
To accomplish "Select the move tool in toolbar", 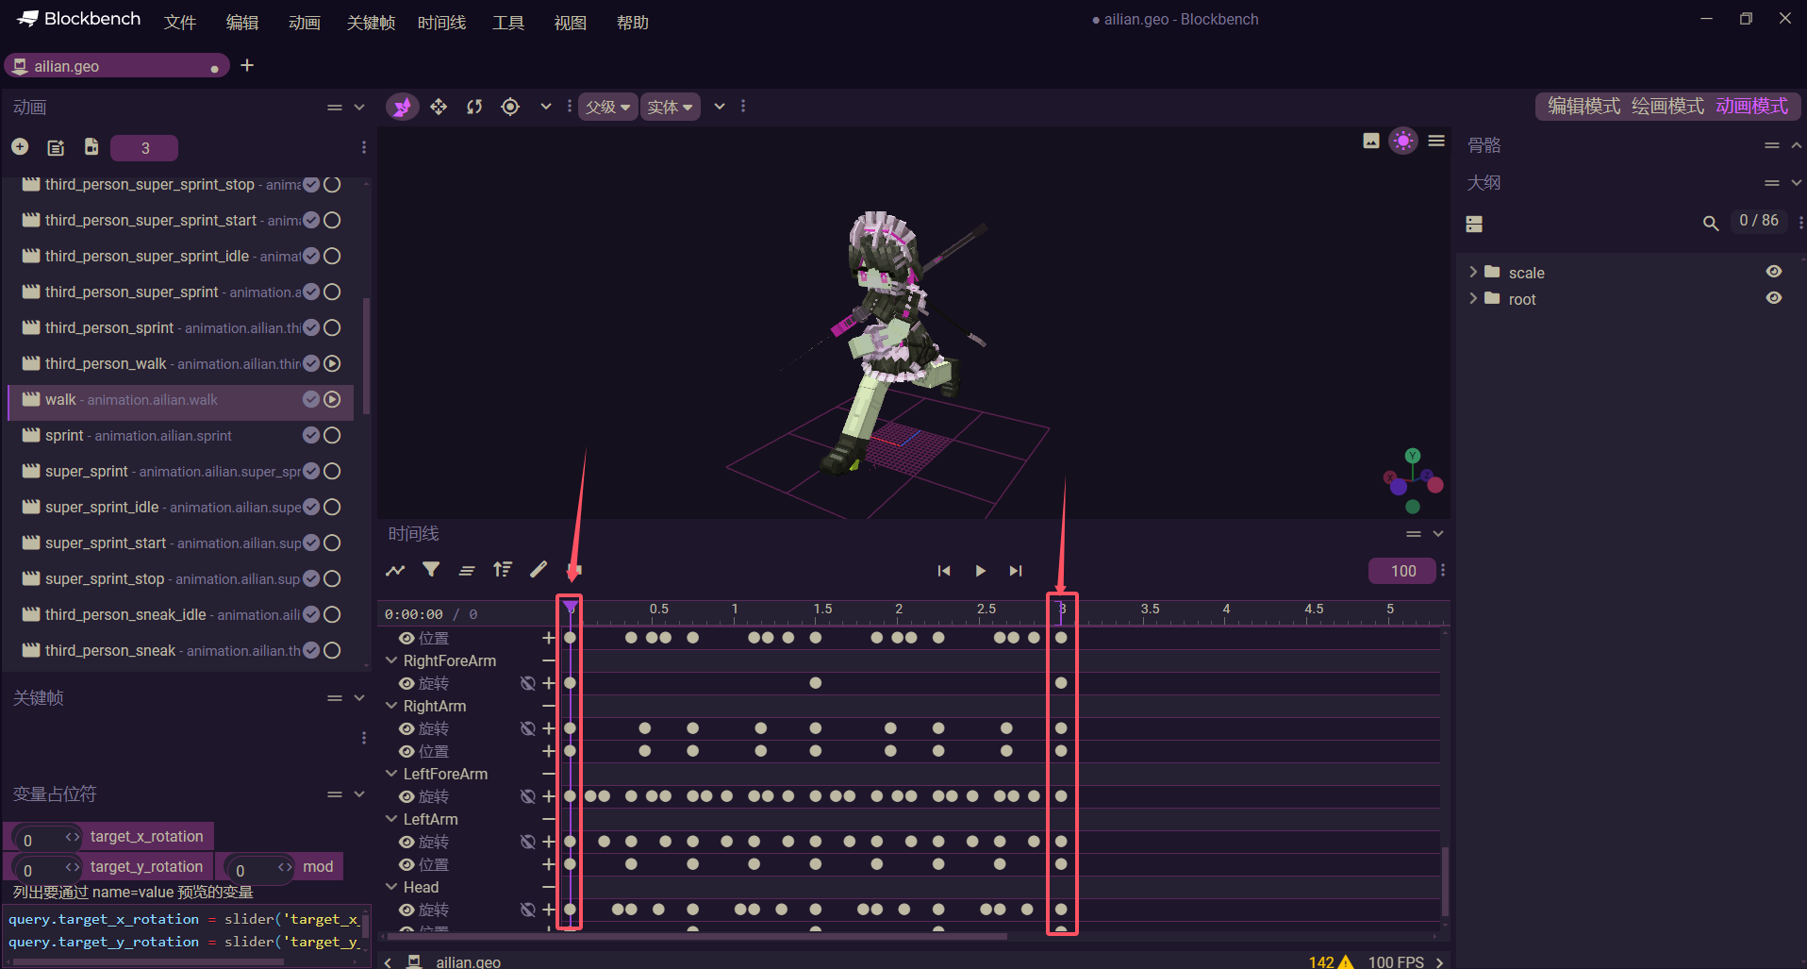I will coord(439,107).
